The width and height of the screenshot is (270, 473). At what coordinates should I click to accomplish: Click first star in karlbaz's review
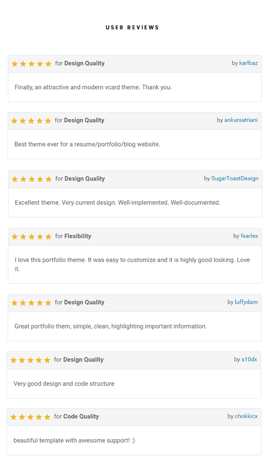pyautogui.click(x=14, y=64)
